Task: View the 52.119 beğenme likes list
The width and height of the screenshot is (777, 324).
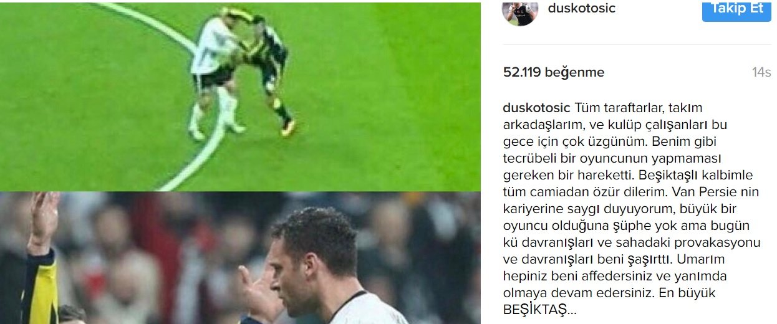Action: pyautogui.click(x=554, y=72)
